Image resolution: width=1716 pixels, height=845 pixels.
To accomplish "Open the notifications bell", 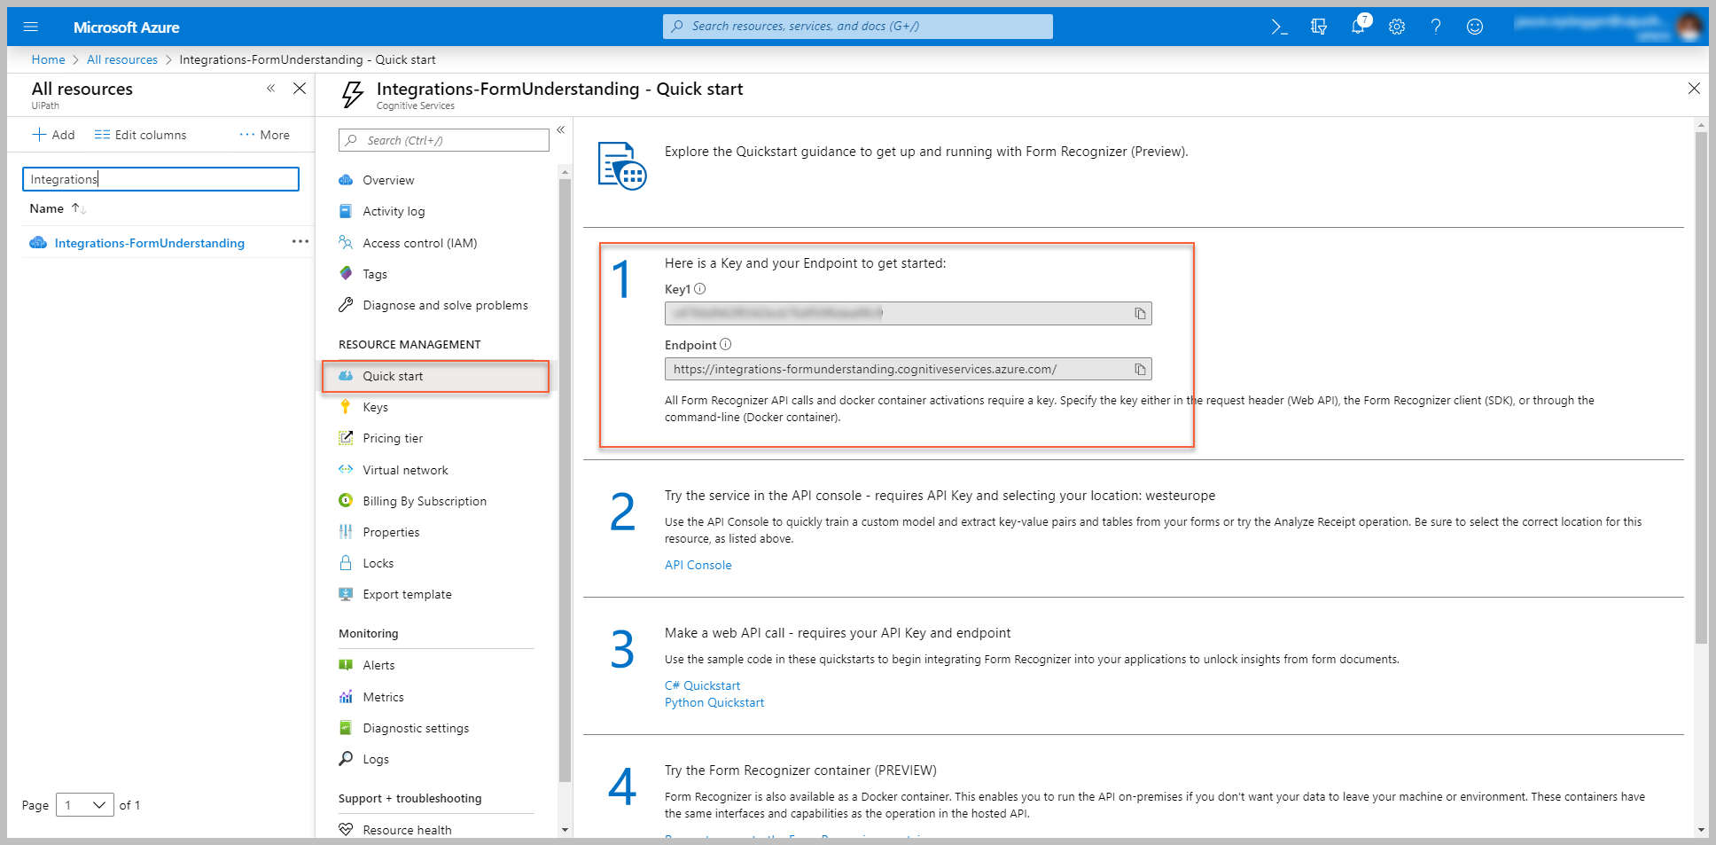I will coord(1358,27).
